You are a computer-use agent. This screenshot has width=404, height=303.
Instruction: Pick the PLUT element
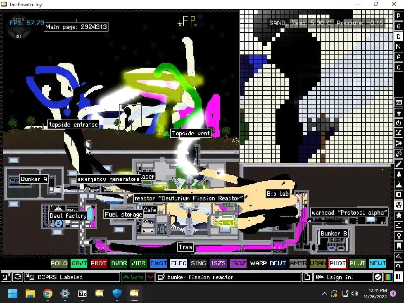pos(357,263)
